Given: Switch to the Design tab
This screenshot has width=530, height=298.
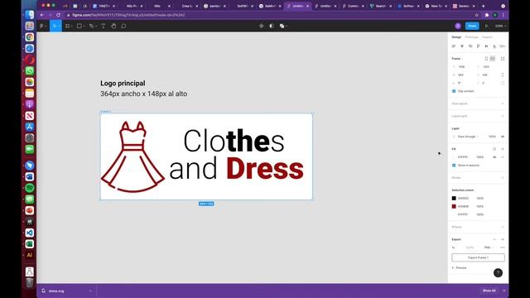Looking at the screenshot, I should click(456, 37).
